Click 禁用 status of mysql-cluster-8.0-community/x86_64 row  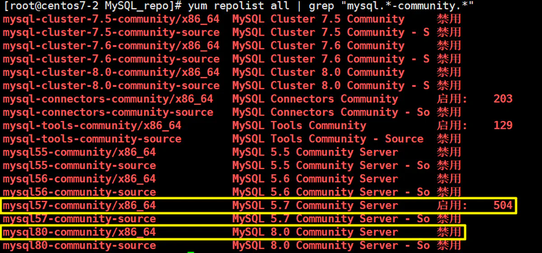tap(449, 72)
